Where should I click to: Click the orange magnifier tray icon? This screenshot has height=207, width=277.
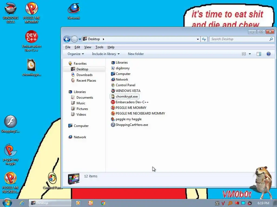230,203
